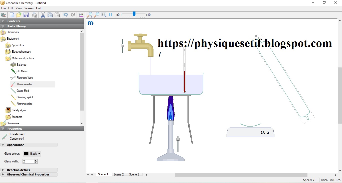The height and width of the screenshot is (183, 342).
Task: Open the Glass colour dropdown
Action: coord(32,154)
